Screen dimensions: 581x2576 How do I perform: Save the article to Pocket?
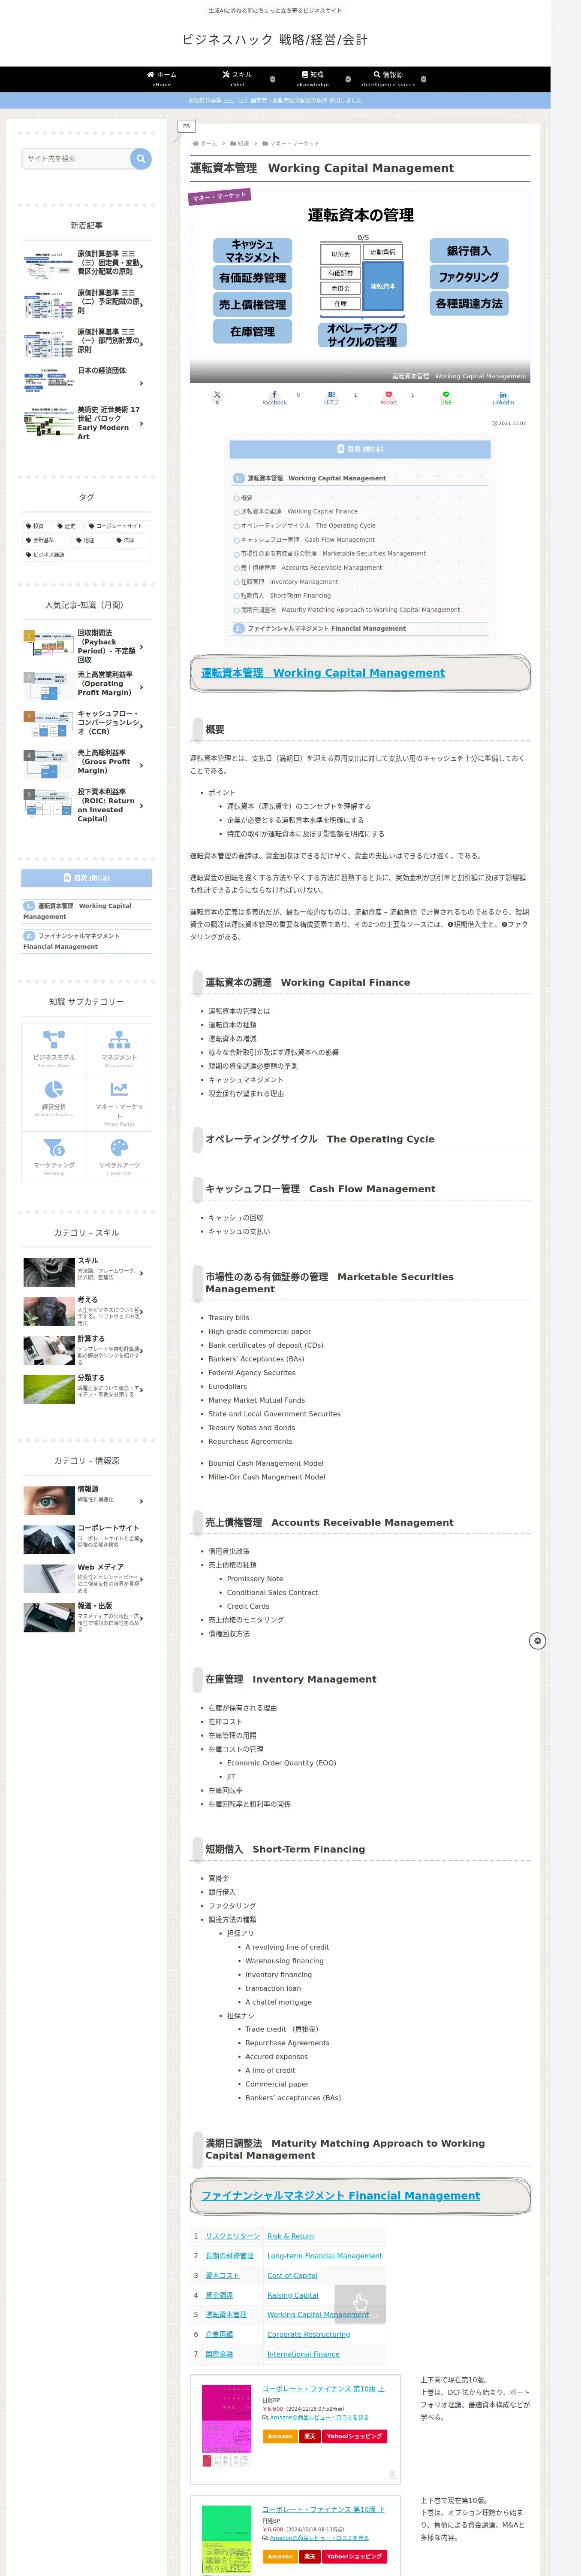click(388, 397)
